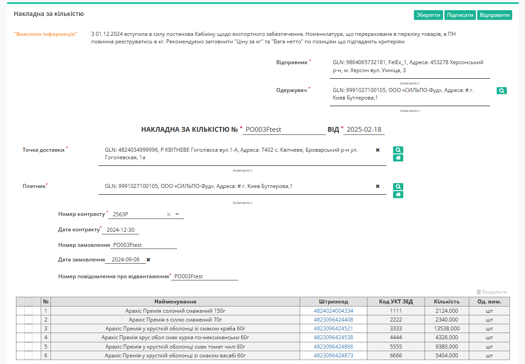Image resolution: width=525 pixels, height=364 pixels.
Task: Click the Од. вим. column header
Action: tap(489, 302)
